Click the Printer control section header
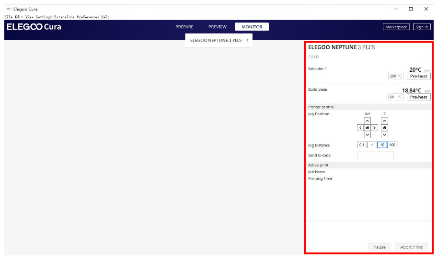This screenshot has width=437, height=264. click(369, 107)
